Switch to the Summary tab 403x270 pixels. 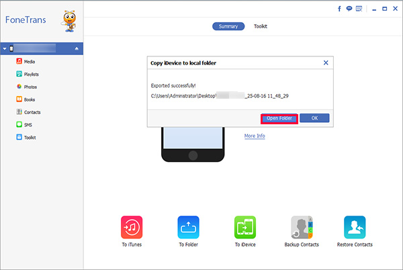[228, 26]
